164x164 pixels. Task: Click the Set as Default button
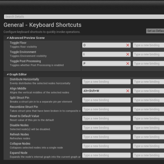155,31
